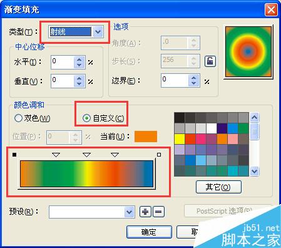281x248 pixels.
Task: Pick the red-orange swatch next to yellow
Action: click(x=190, y=139)
